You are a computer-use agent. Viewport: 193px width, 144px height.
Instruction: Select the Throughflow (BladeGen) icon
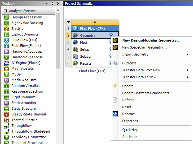click(6, 131)
